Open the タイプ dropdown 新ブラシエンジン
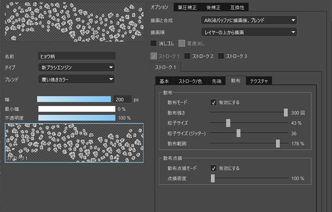Screen dimensions: 332x212 point(77,68)
